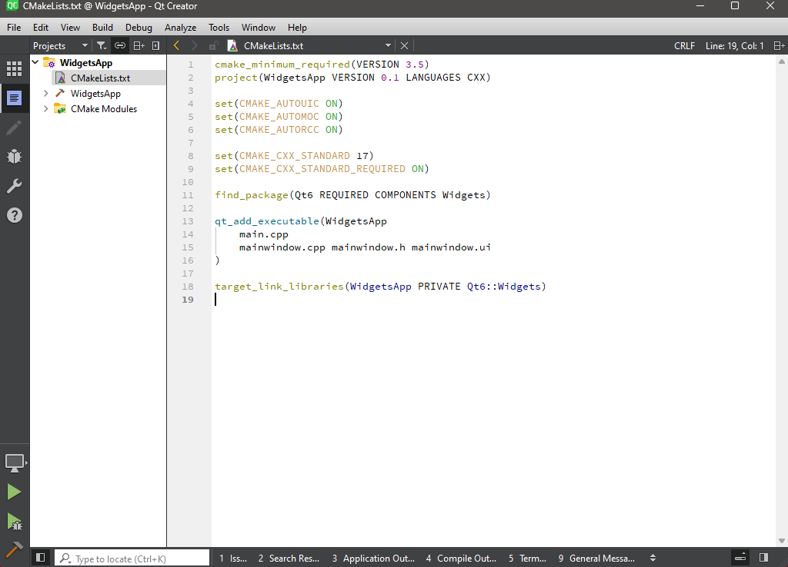Image resolution: width=788 pixels, height=567 pixels.
Task: Click the green Run button
Action: [x=14, y=492]
